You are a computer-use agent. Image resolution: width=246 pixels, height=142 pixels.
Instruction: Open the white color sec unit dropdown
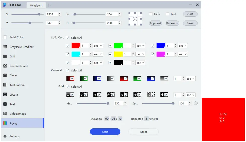pos(98,63)
